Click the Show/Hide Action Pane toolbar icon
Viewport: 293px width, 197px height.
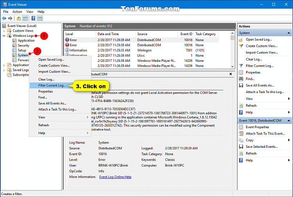tap(40, 18)
